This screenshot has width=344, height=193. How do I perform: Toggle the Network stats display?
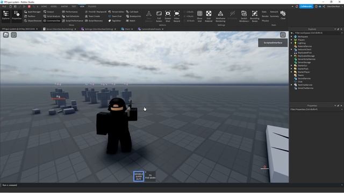click(274, 12)
